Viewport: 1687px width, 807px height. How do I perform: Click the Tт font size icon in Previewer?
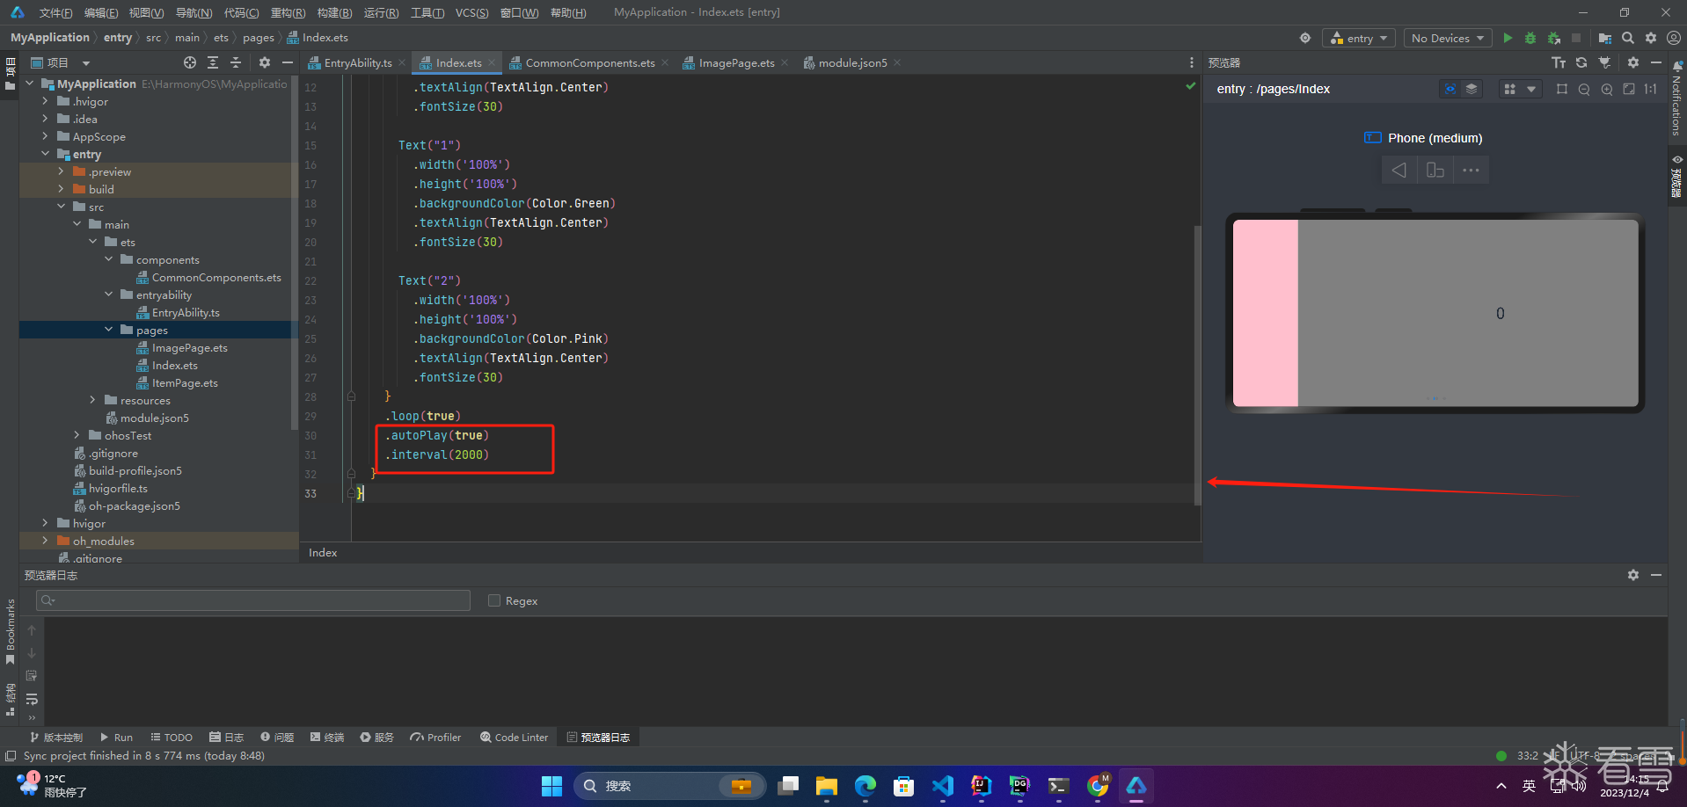point(1559,62)
